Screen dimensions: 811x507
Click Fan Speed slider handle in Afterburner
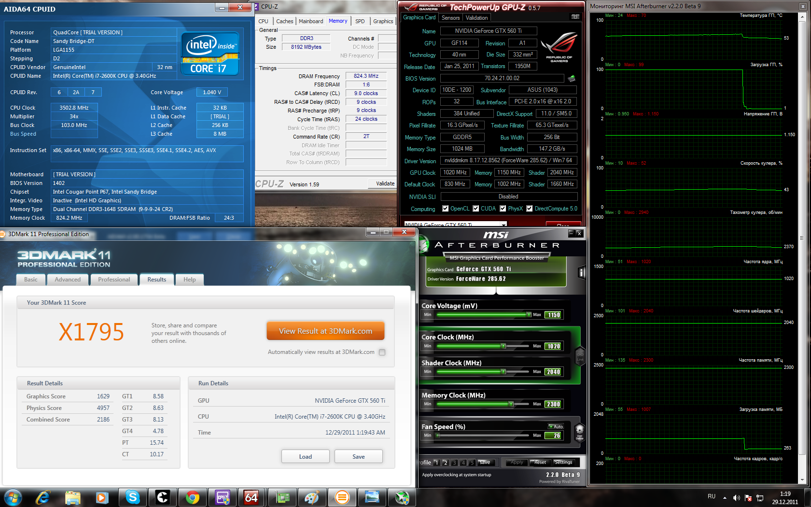[x=438, y=436]
